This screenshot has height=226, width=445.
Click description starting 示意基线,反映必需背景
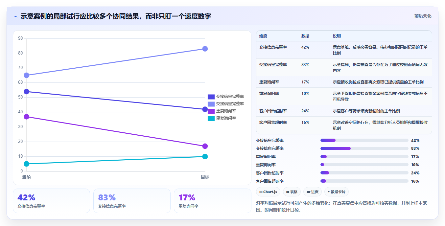coord(380,50)
